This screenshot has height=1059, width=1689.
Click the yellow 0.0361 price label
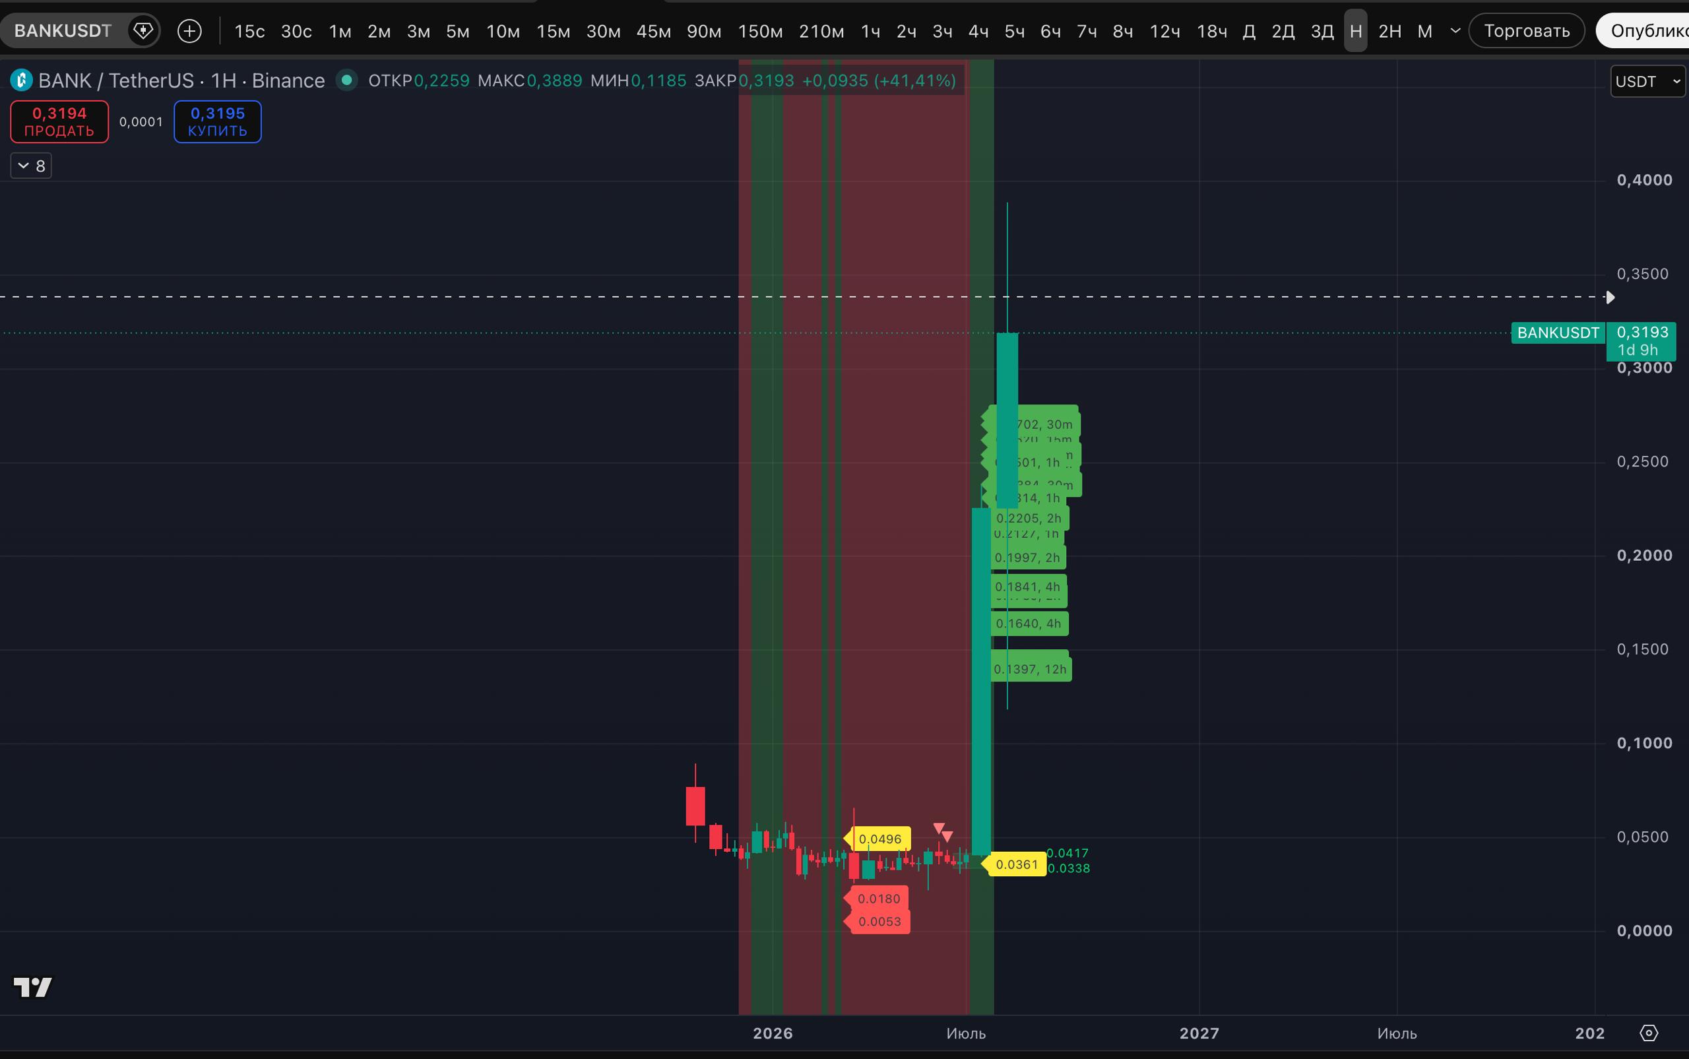[1015, 865]
